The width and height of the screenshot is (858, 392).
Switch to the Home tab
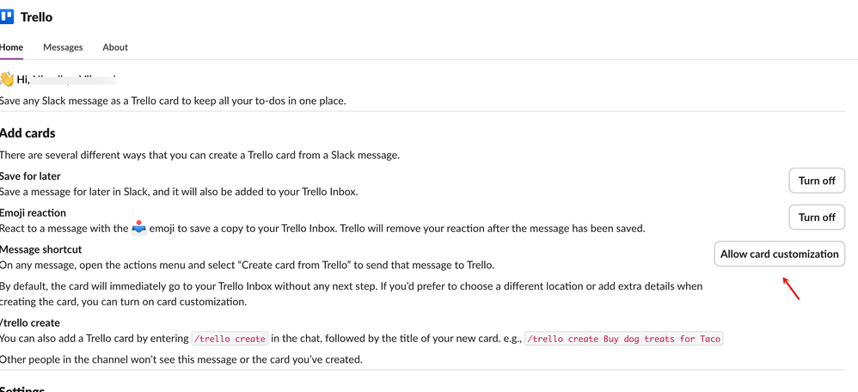coord(12,47)
